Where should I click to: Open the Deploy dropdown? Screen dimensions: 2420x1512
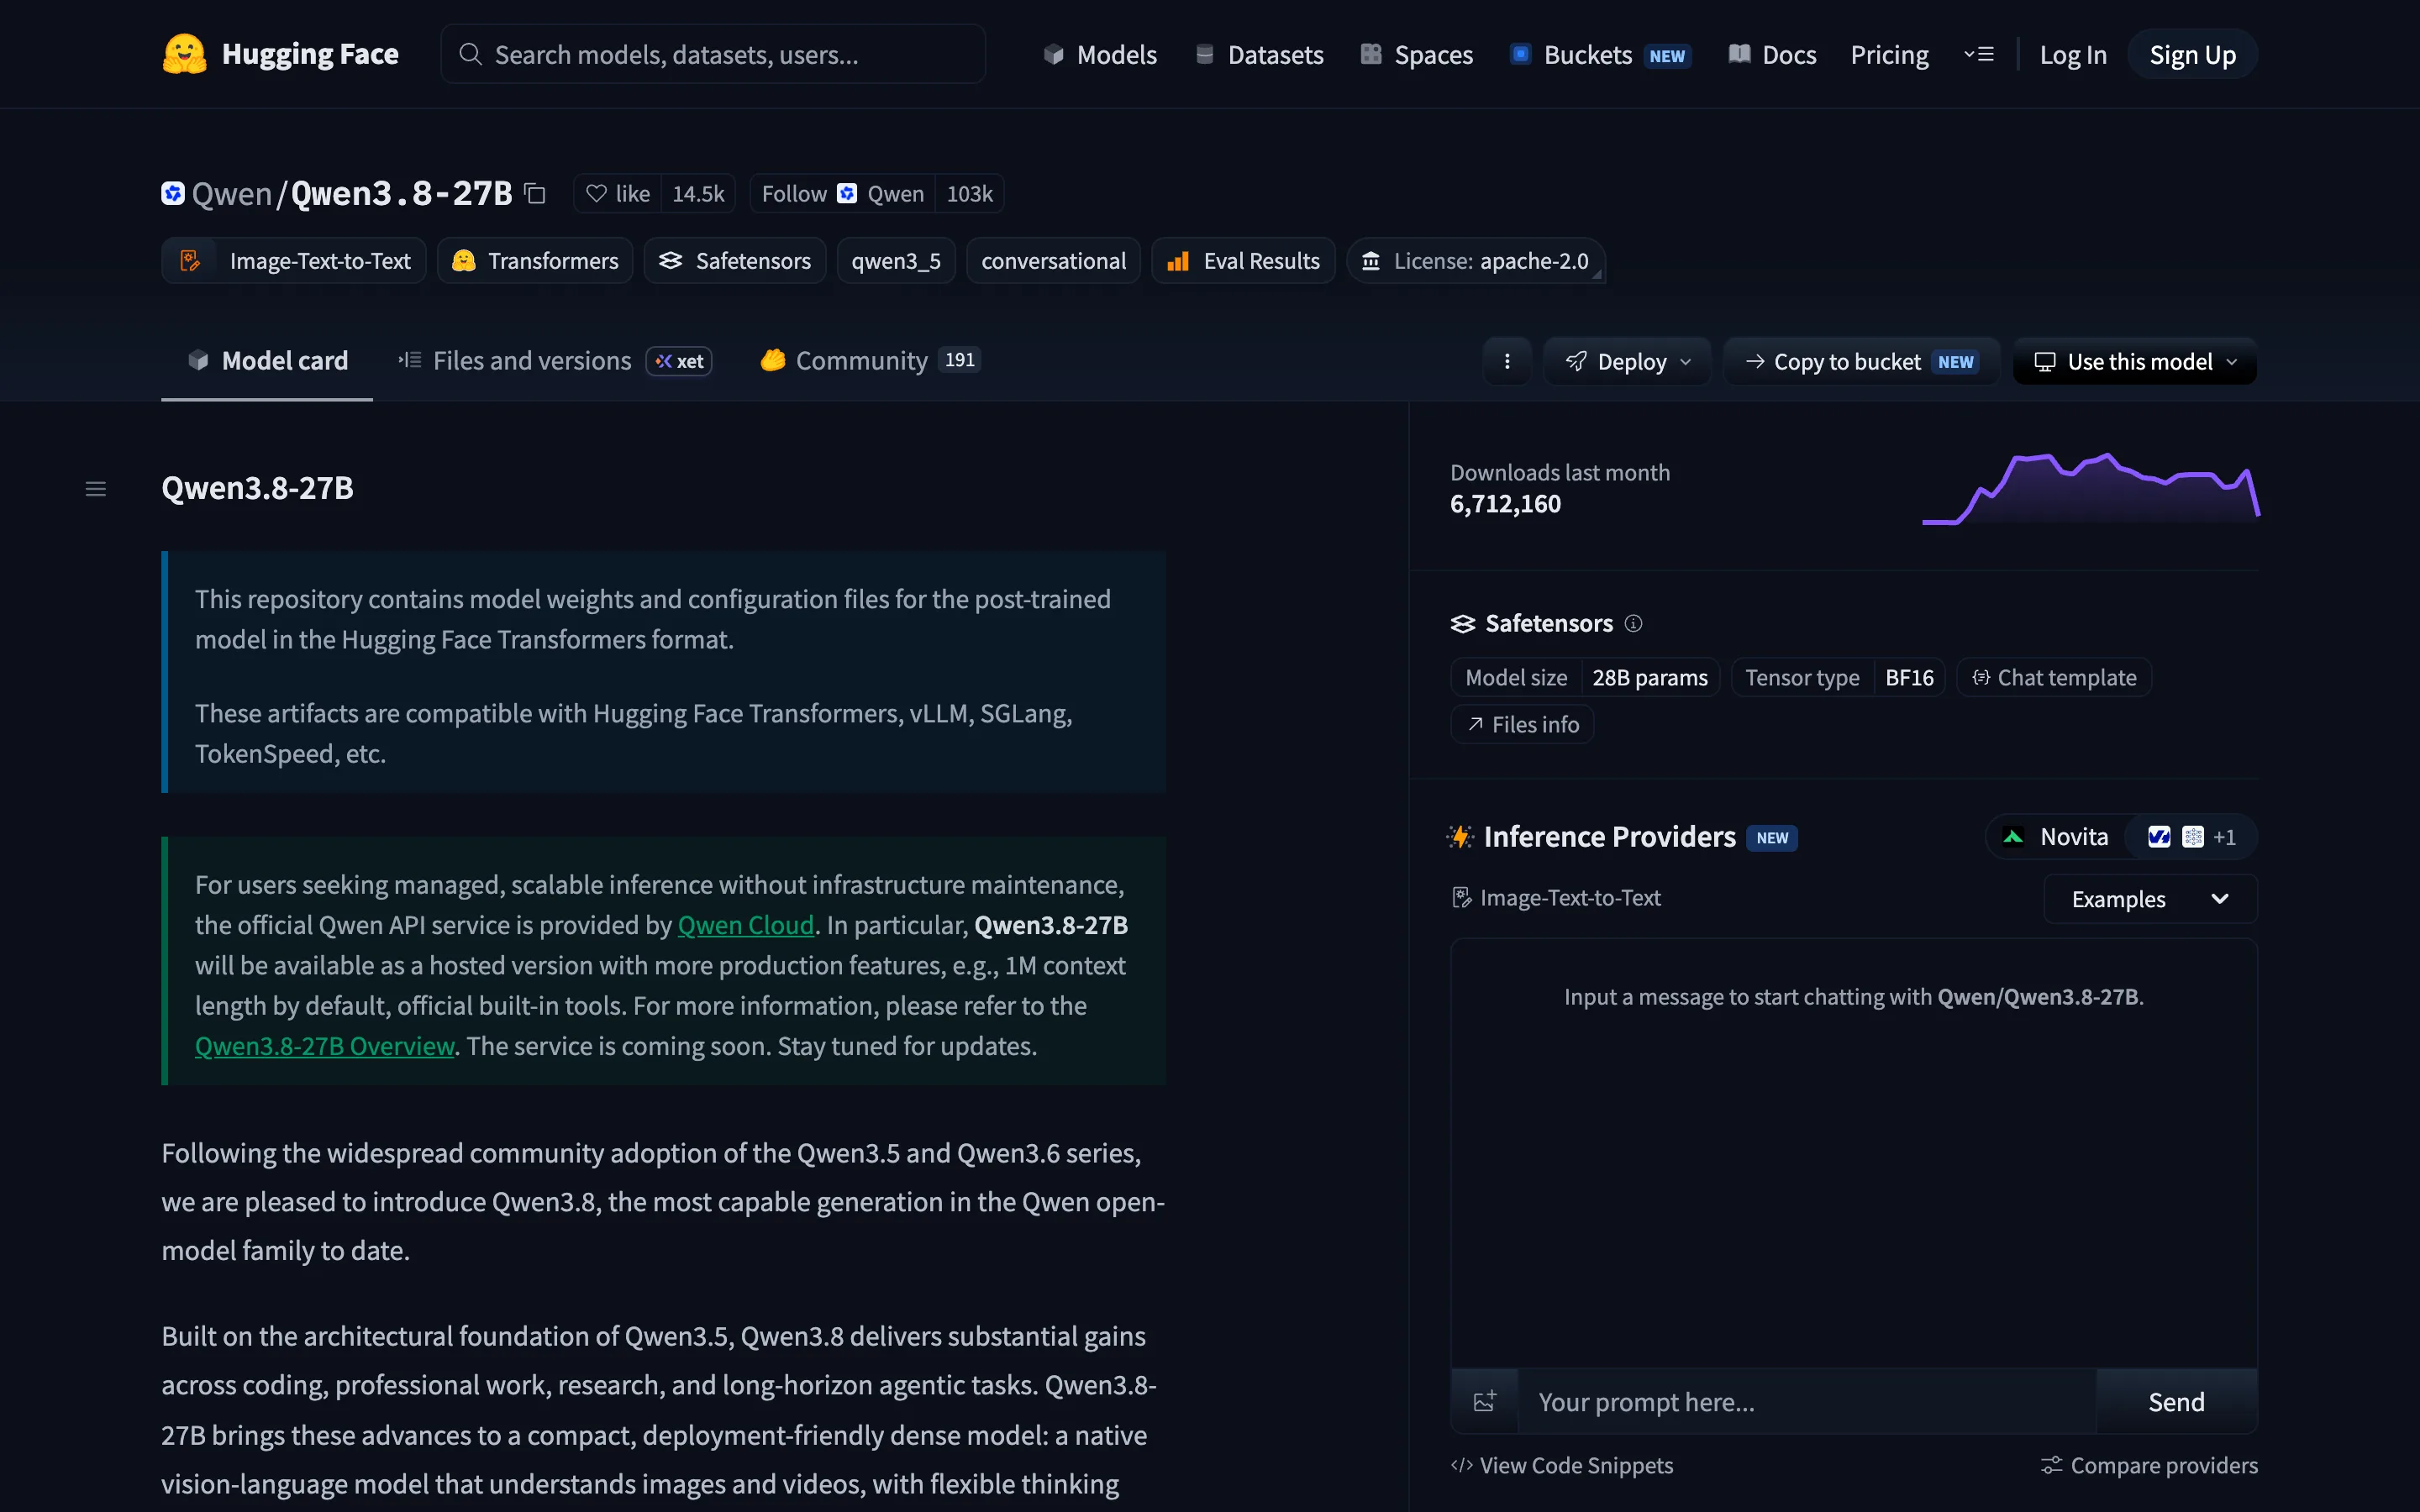tap(1627, 361)
